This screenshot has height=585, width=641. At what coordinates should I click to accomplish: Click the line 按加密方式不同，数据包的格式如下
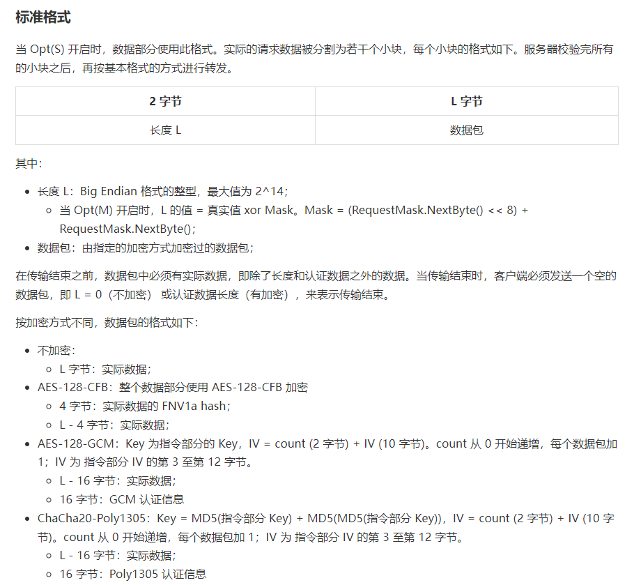[107, 323]
